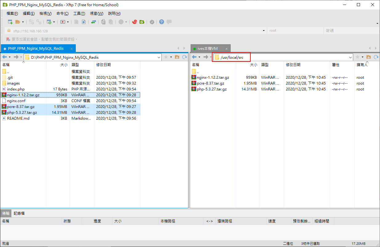The height and width of the screenshot is (247, 380).
Task: Click the red play-screen toolbar icon
Action: (63, 22)
